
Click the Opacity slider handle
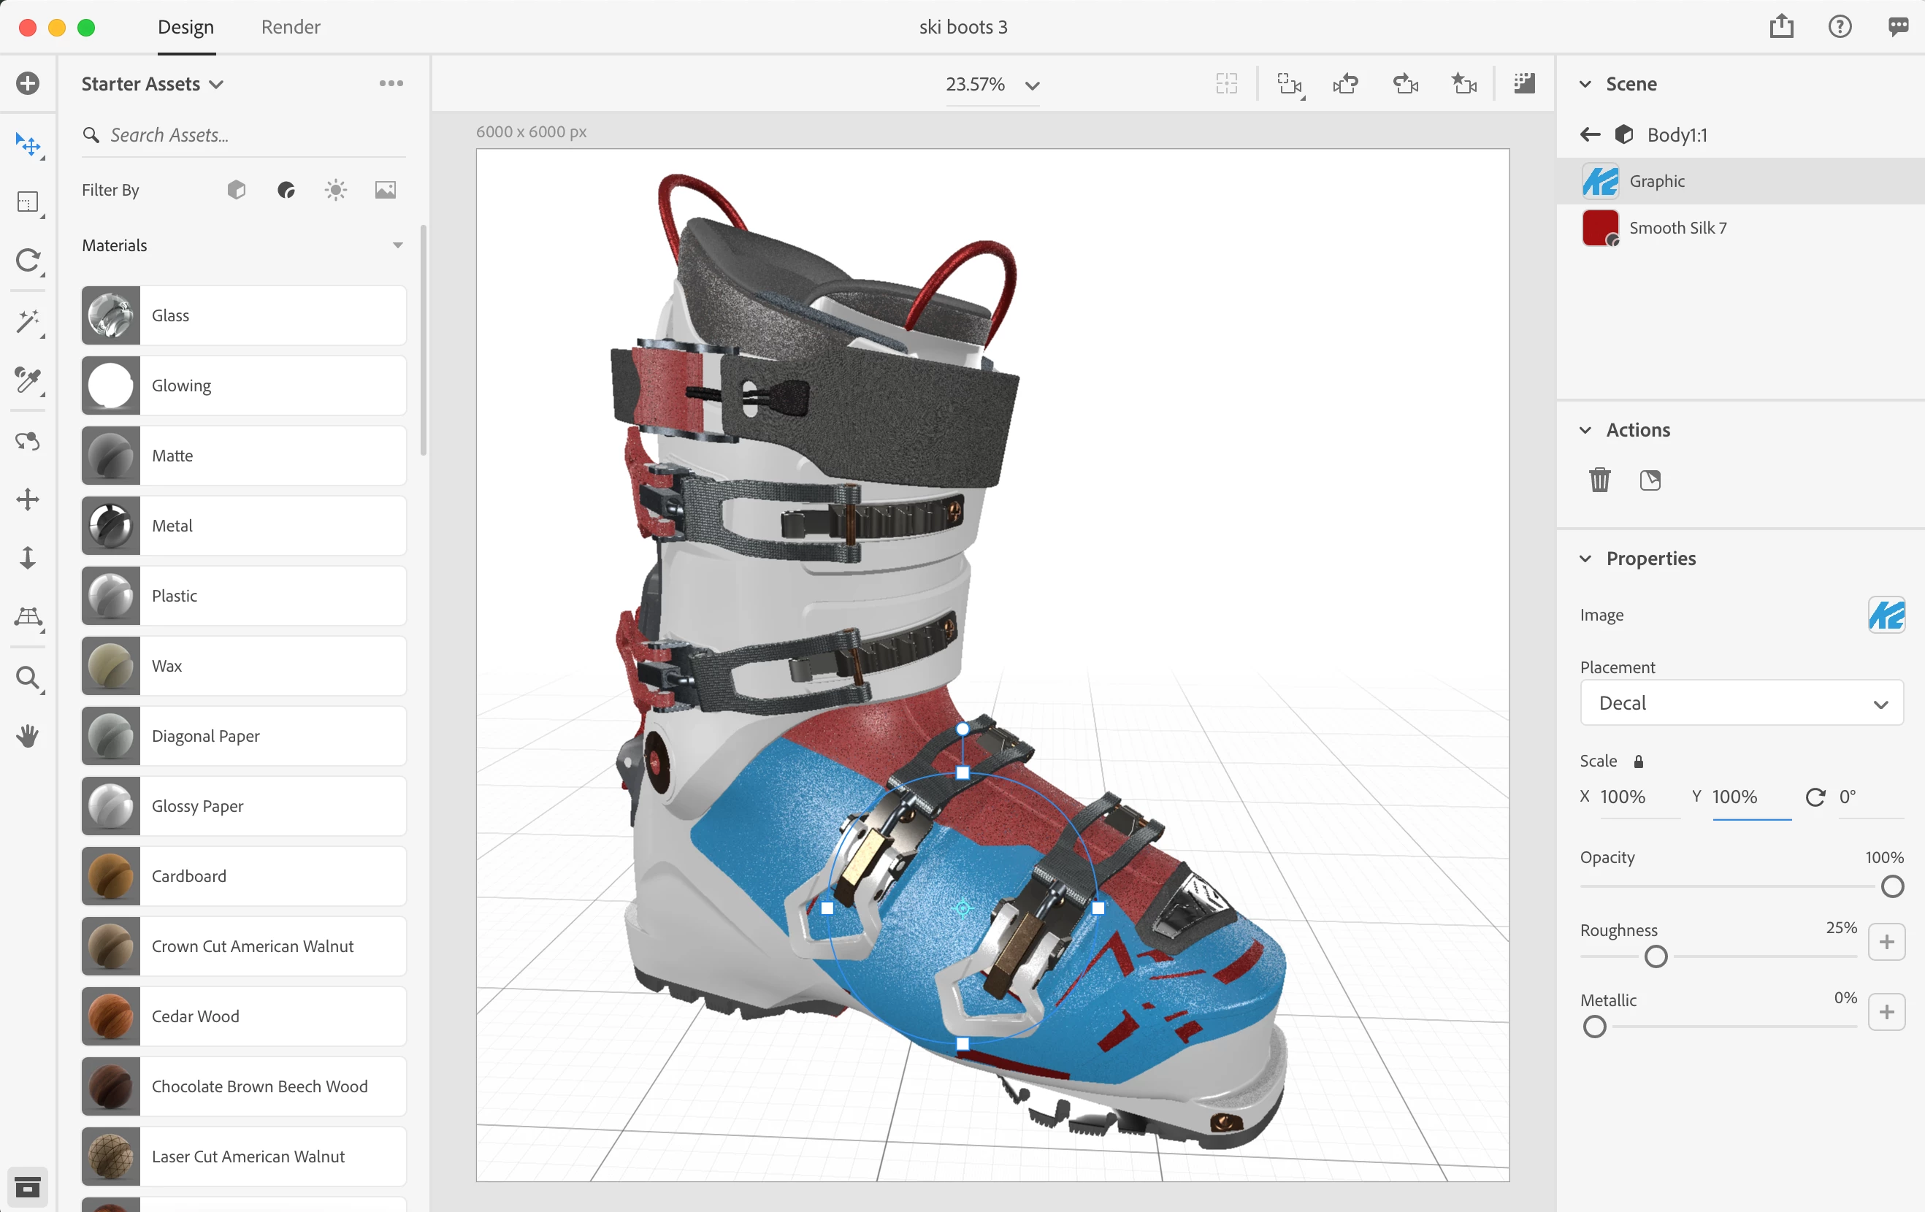click(1891, 886)
